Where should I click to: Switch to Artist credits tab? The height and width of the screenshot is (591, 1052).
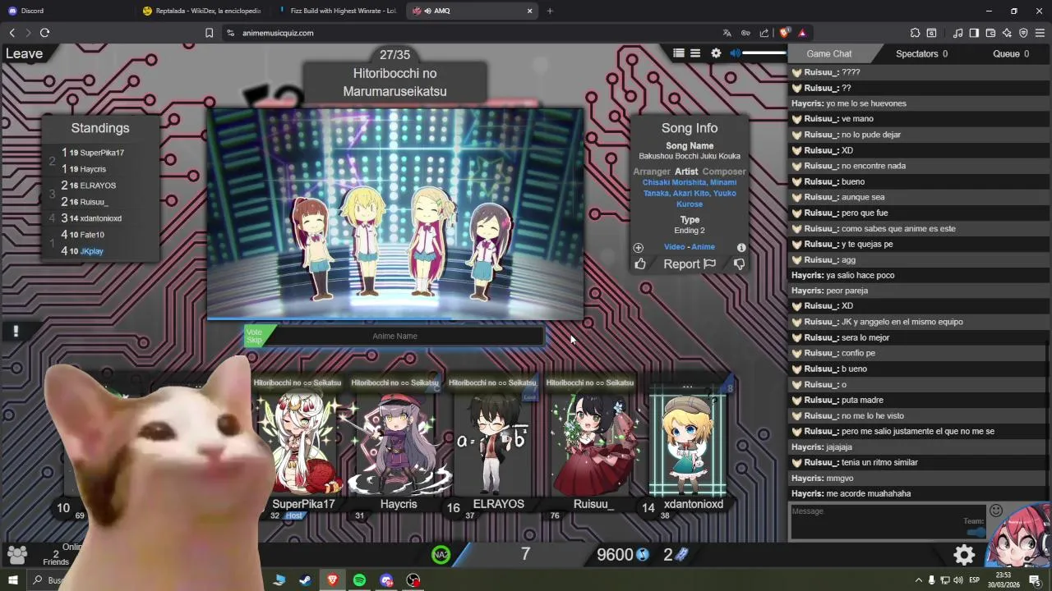pos(686,172)
